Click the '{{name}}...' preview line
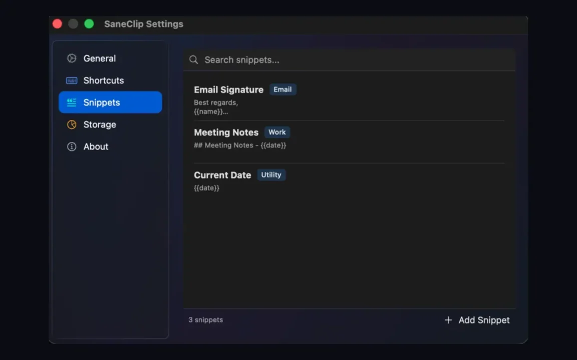The image size is (577, 360). pyautogui.click(x=211, y=111)
